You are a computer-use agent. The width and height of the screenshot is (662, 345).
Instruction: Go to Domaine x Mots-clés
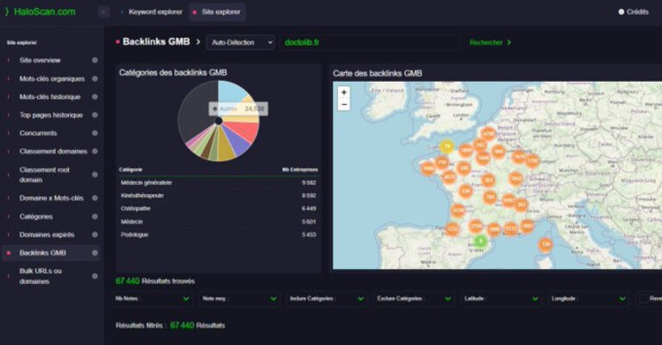52,198
